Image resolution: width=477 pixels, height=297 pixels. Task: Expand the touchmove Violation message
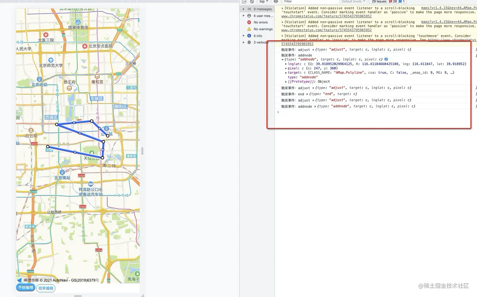pos(282,36)
